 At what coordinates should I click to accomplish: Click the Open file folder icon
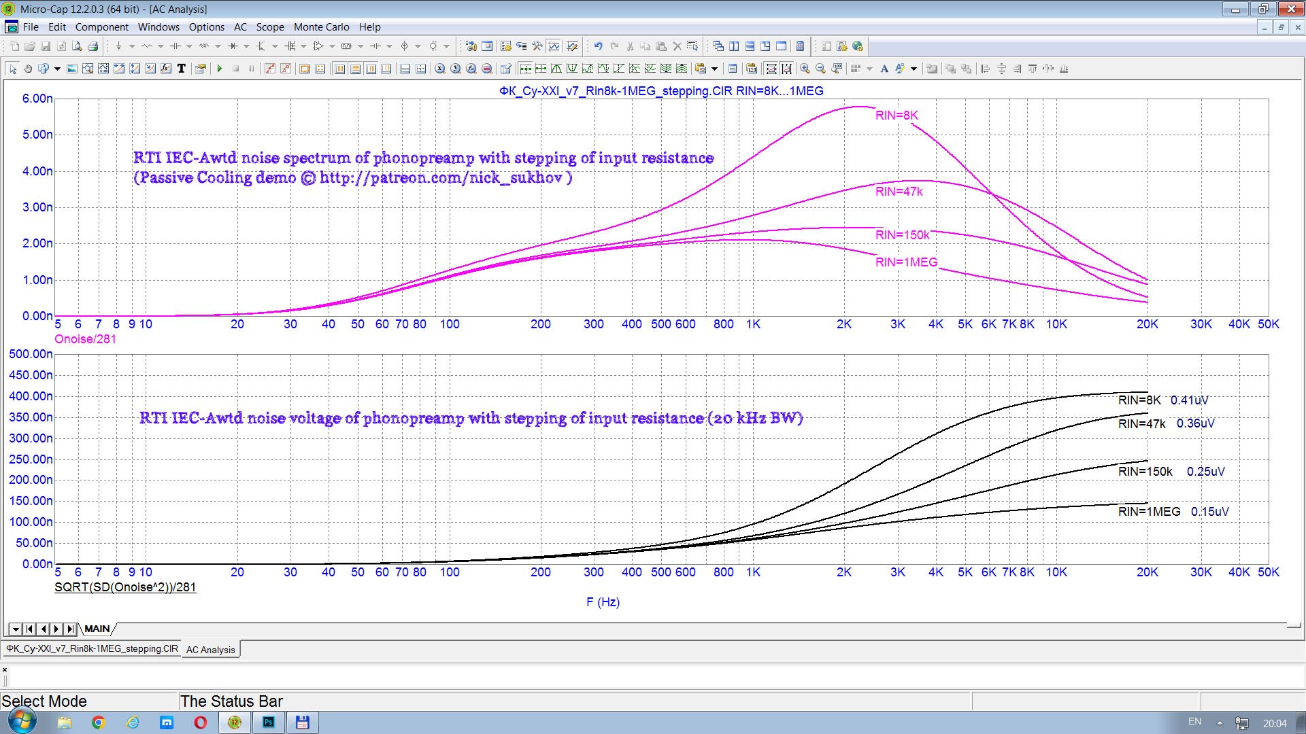click(x=30, y=46)
